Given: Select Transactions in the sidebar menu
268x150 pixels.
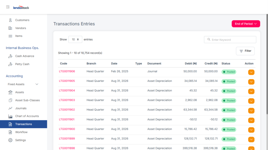Looking at the screenshot, I should 24,124.
